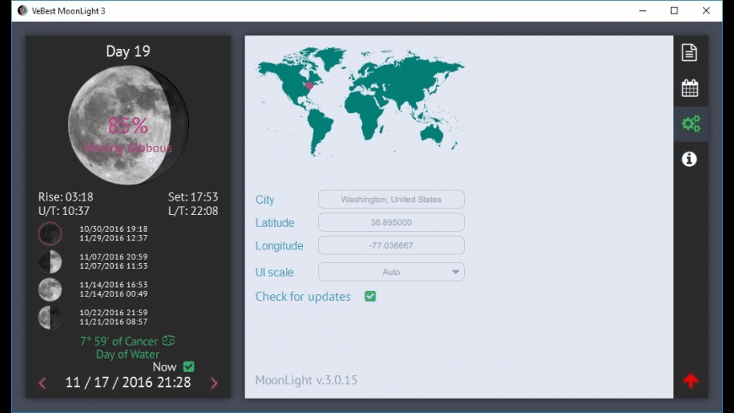
Task: Advance date with right pink arrow
Action: click(x=214, y=383)
